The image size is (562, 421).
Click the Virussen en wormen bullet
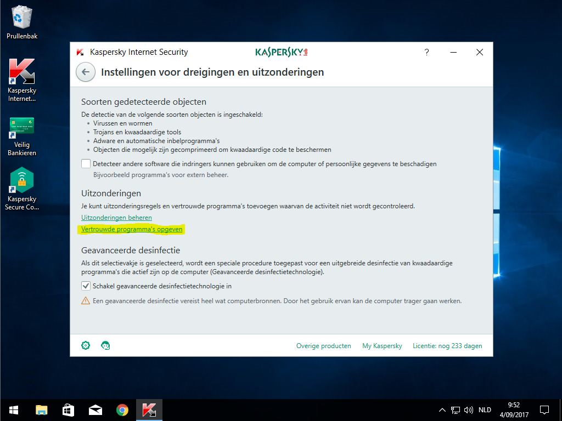tap(122, 123)
